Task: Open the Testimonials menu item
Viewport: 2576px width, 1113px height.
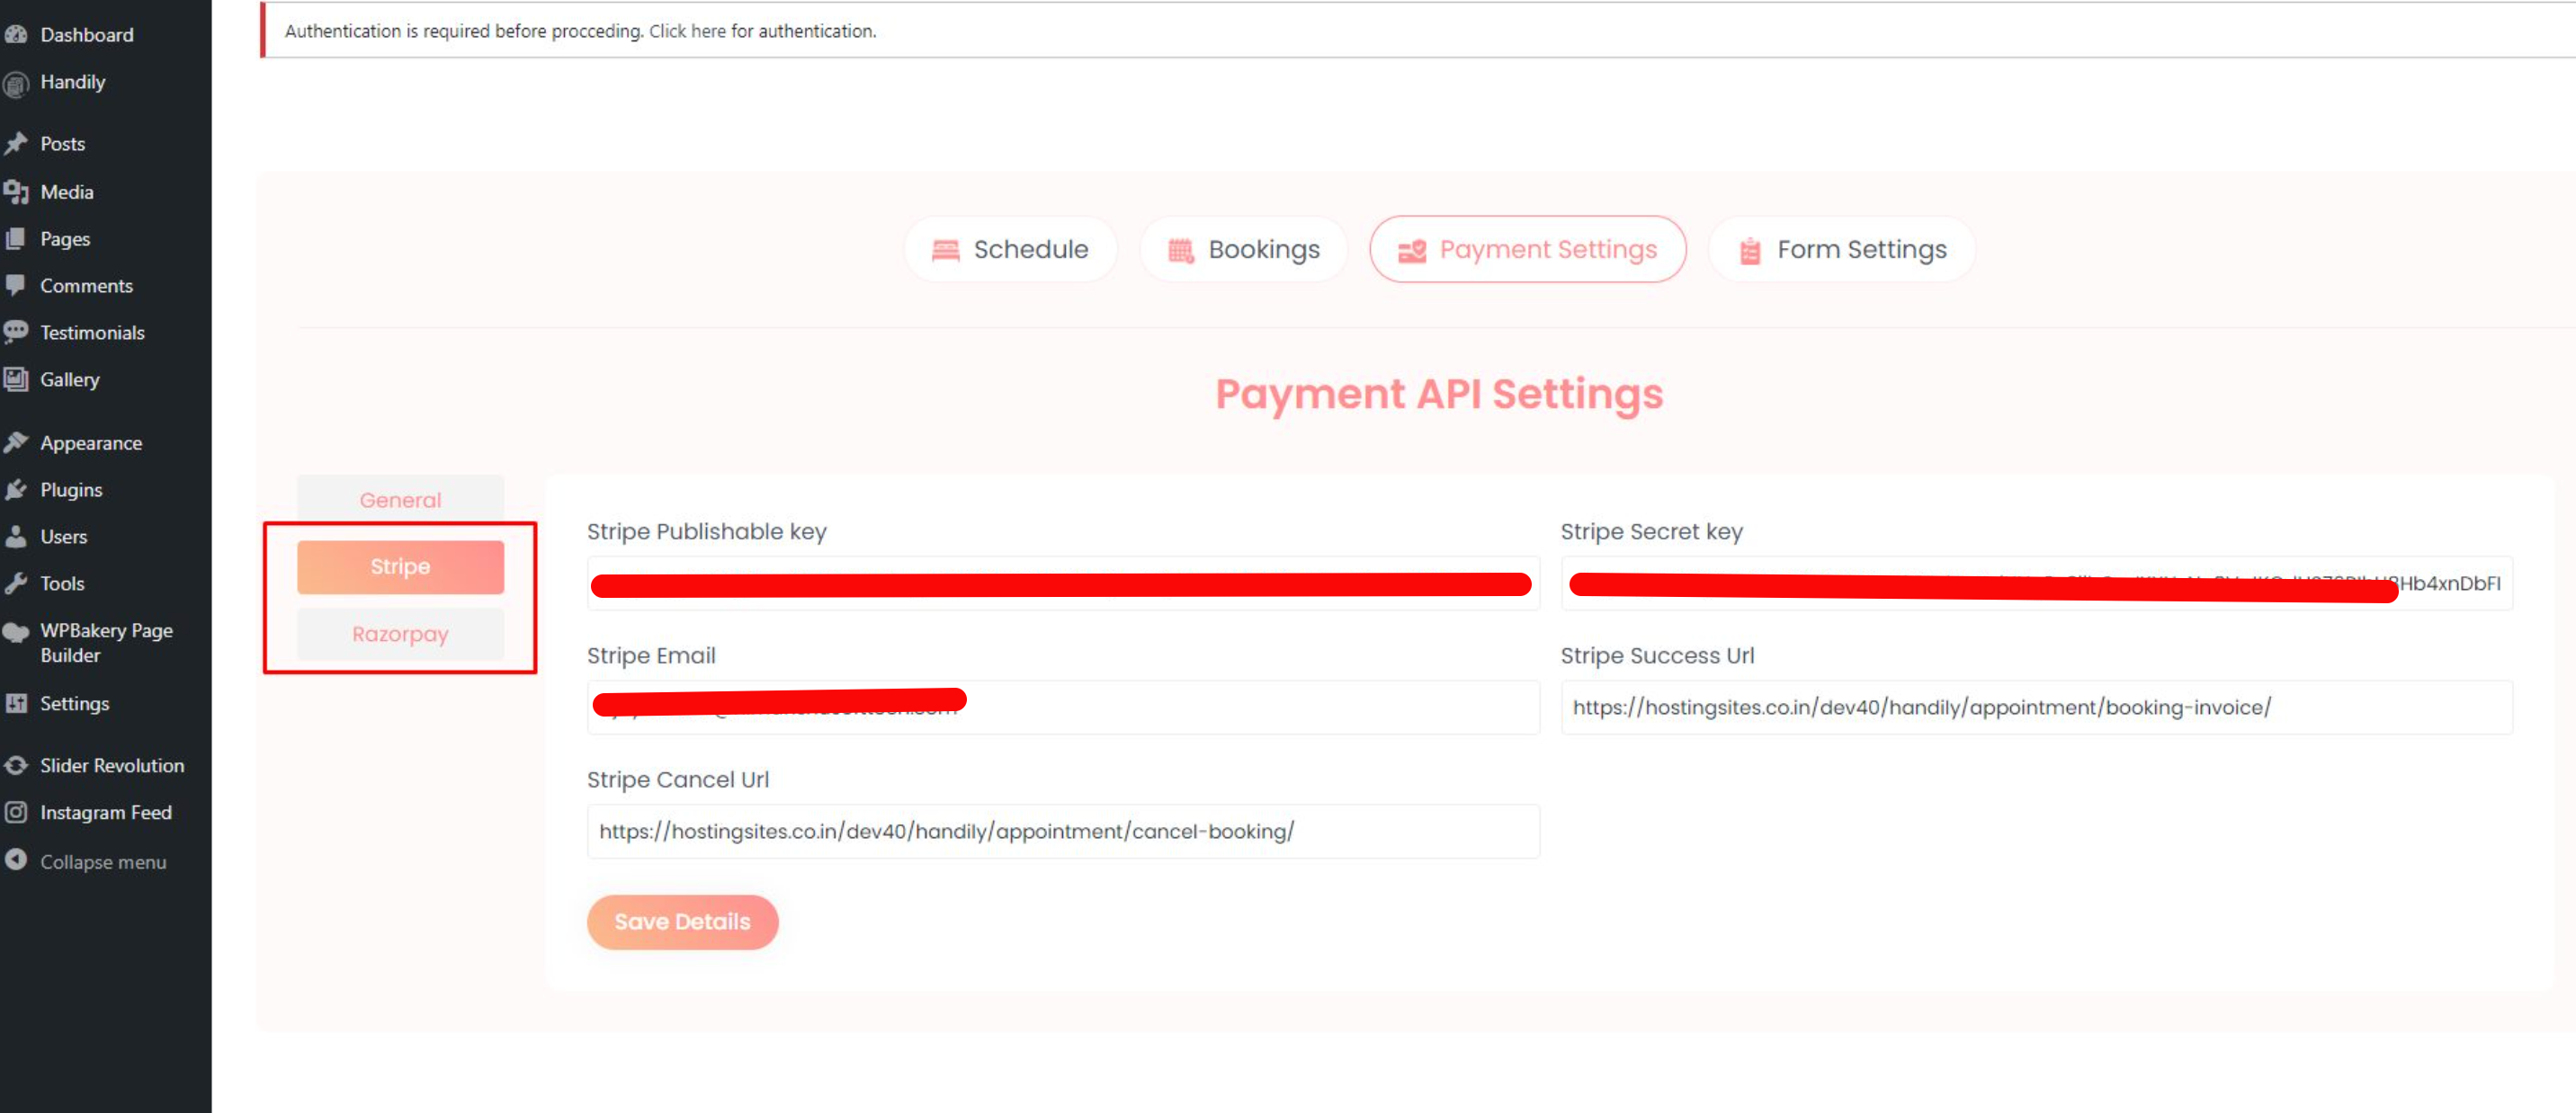Action: coord(92,333)
